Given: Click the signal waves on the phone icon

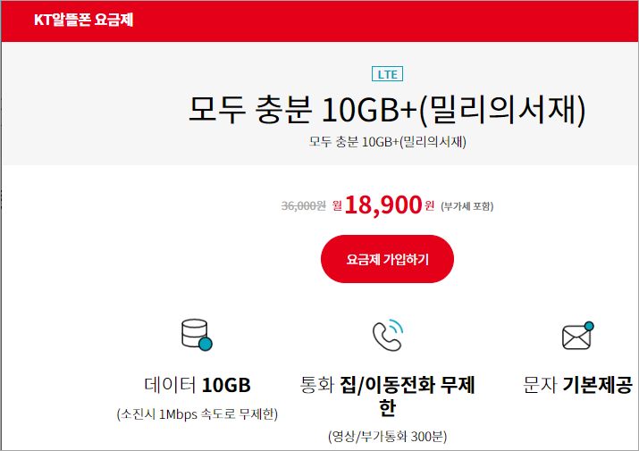Looking at the screenshot, I should point(396,327).
